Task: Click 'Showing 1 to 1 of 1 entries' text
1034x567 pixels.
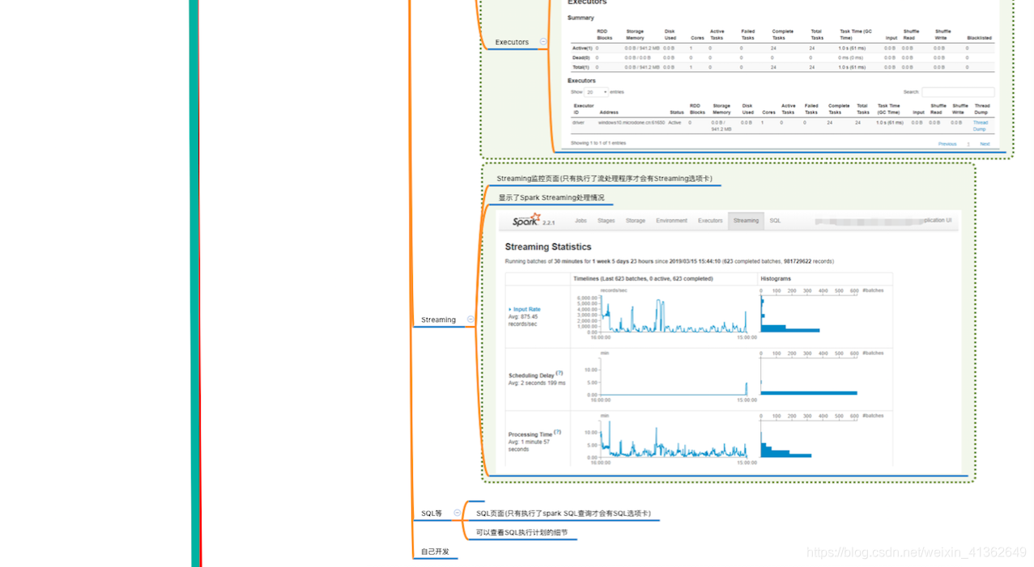Action: tap(598, 143)
